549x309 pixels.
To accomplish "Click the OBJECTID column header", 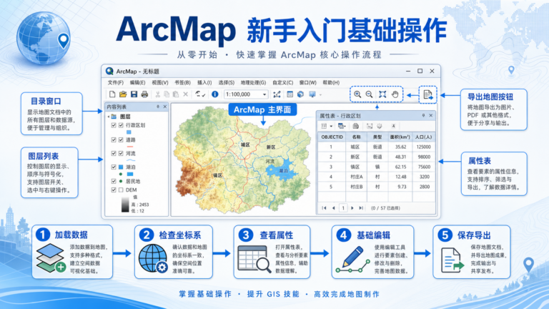I will click(x=332, y=137).
